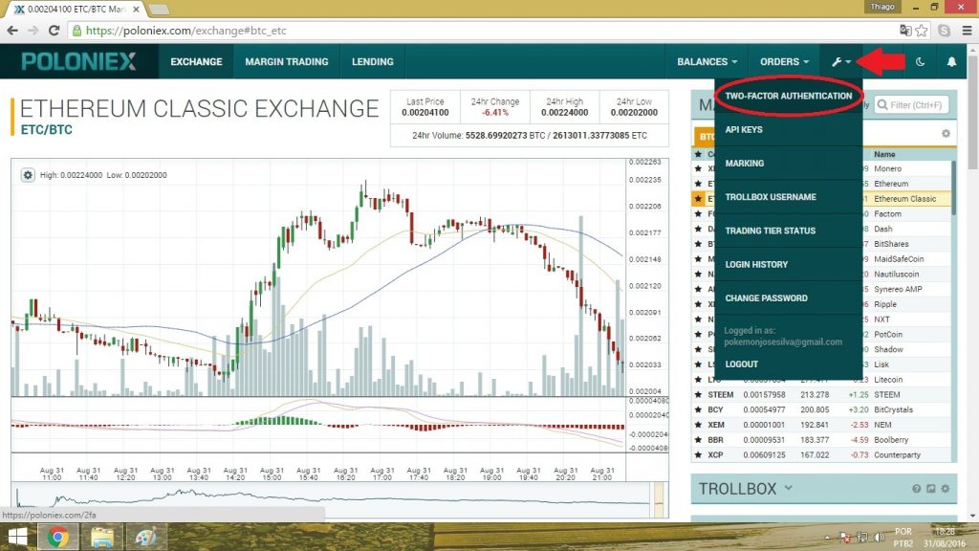Select Two-Factor Authentication menu entry
Image resolution: width=979 pixels, height=551 pixels.
[x=788, y=97]
